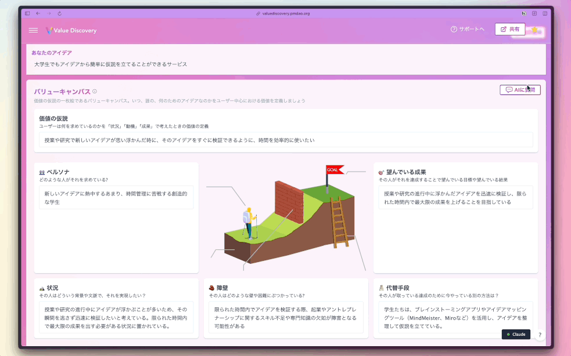Open the AIに質問 dialog

tap(519, 89)
